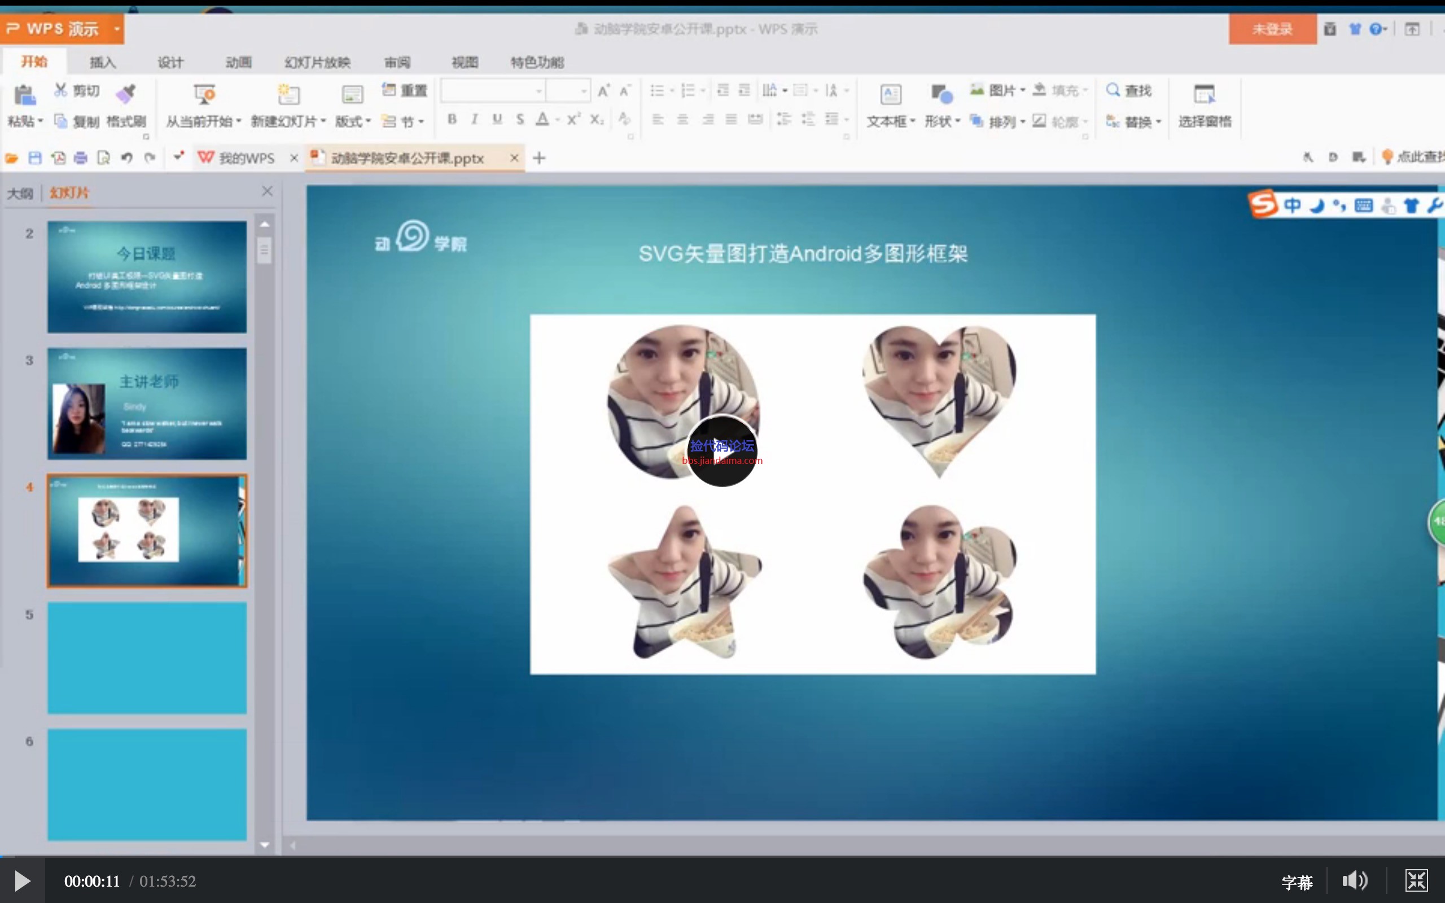Image resolution: width=1445 pixels, height=903 pixels.
Task: Click the Print Preview icon
Action: [x=104, y=158]
